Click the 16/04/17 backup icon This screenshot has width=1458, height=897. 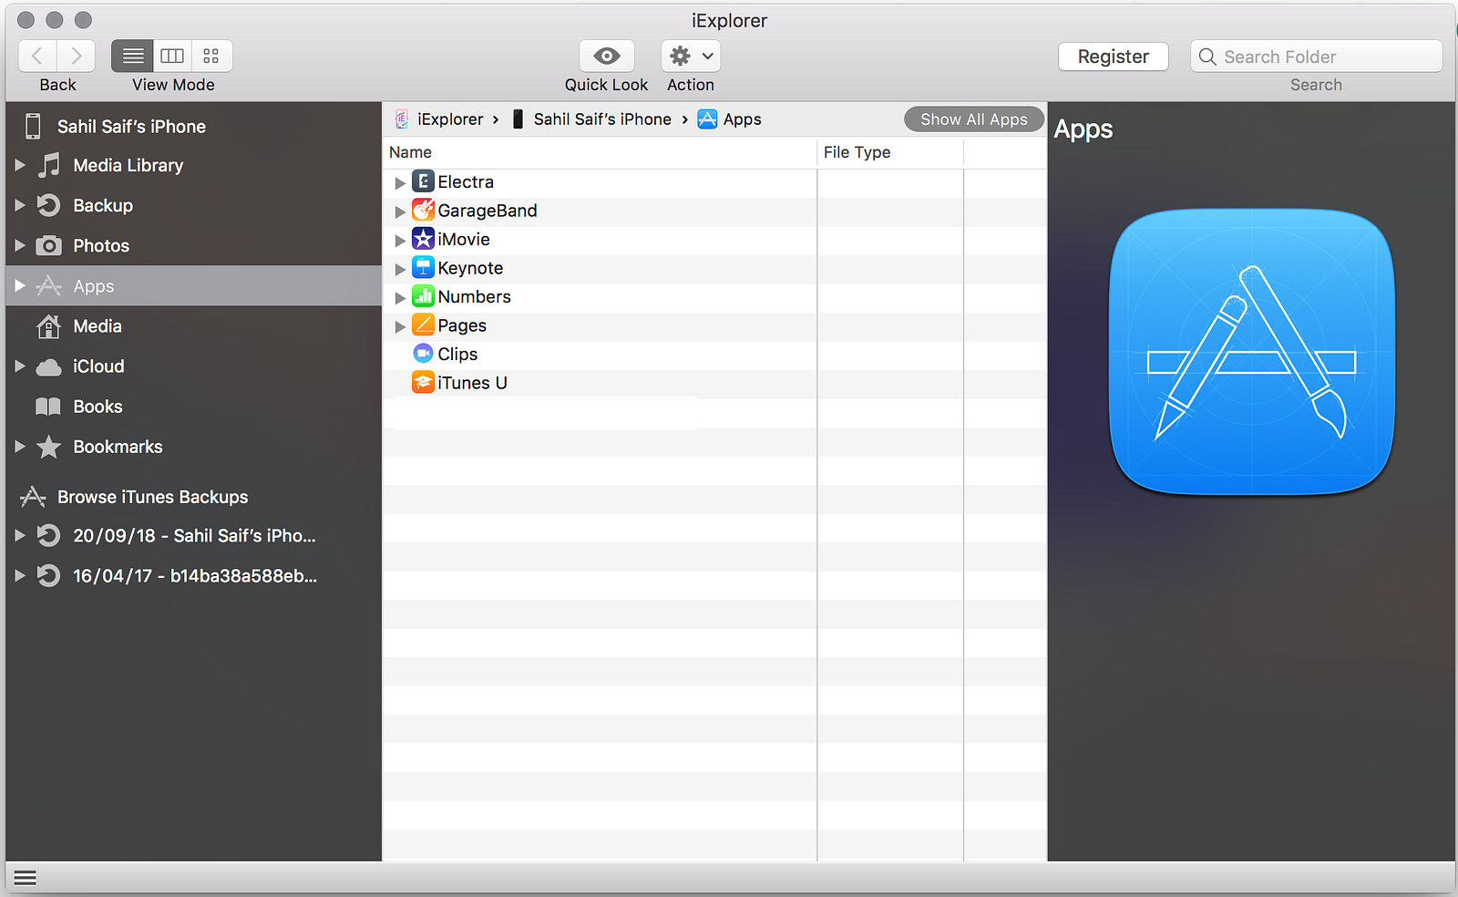coord(49,575)
